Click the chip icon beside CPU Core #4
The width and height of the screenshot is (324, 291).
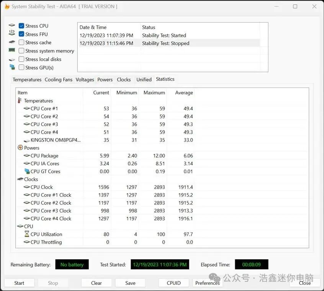pos(27,132)
